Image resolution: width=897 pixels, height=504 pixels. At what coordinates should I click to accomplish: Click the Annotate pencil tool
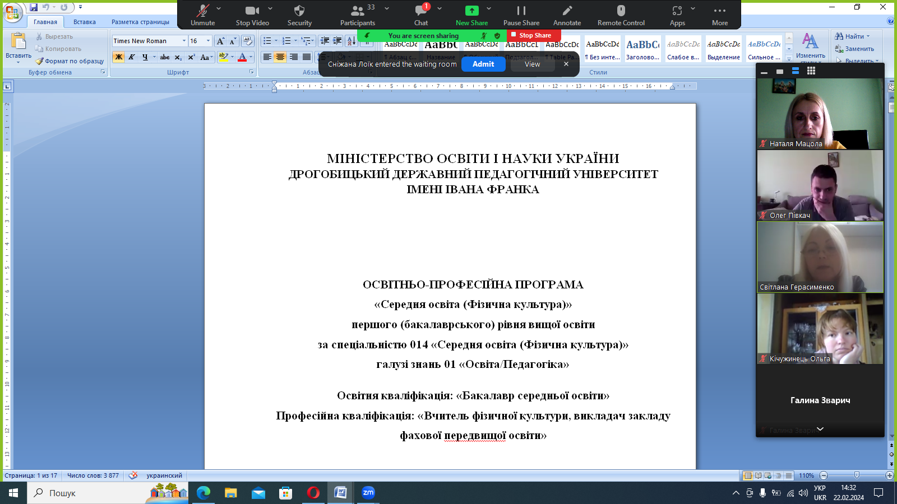pyautogui.click(x=567, y=15)
